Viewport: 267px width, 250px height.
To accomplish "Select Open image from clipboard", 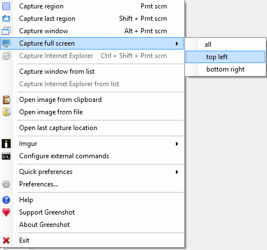I will [x=92, y=100].
